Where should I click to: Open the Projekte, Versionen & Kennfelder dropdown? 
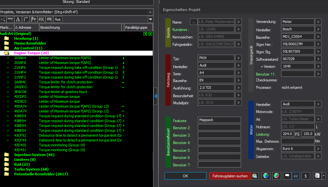tap(150, 12)
